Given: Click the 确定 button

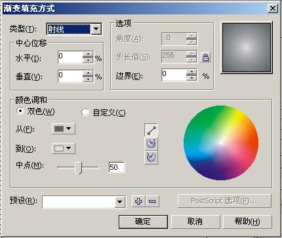Looking at the screenshot, I should click(x=143, y=222).
